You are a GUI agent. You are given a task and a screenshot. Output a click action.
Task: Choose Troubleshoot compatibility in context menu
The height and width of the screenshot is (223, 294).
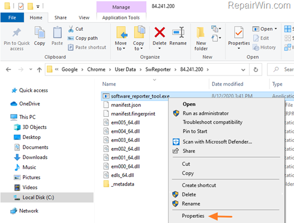[x=213, y=122]
